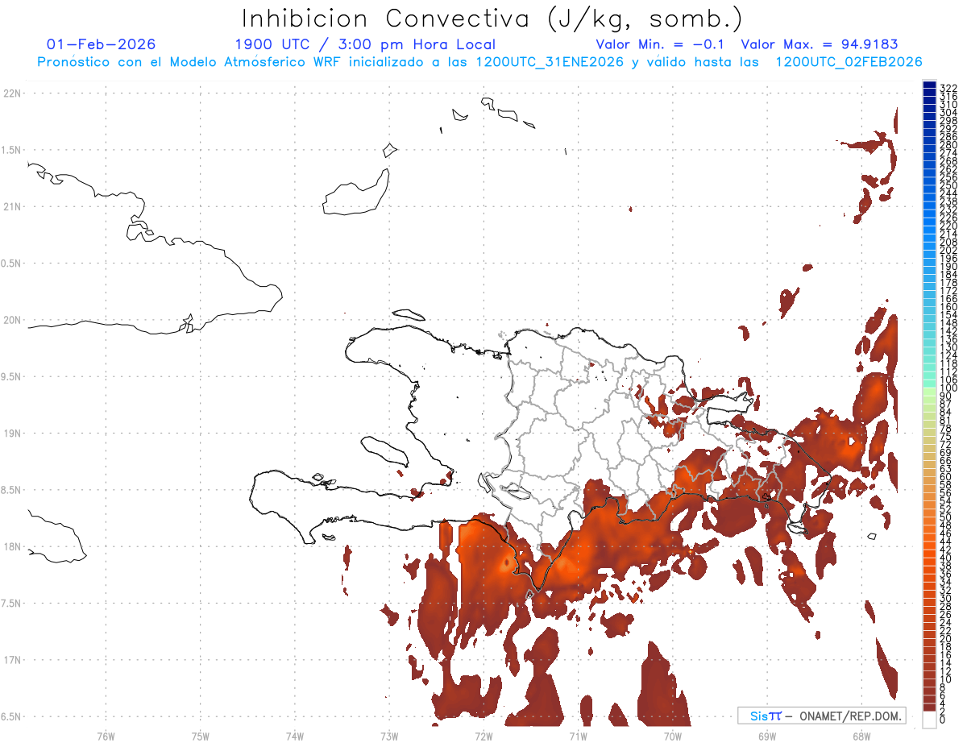
Task: Click the 68W longitude axis label
Action: pyautogui.click(x=861, y=736)
